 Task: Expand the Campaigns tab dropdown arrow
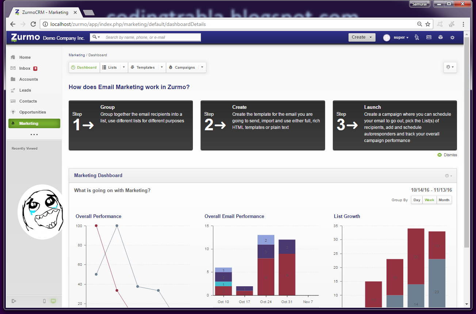pos(202,68)
